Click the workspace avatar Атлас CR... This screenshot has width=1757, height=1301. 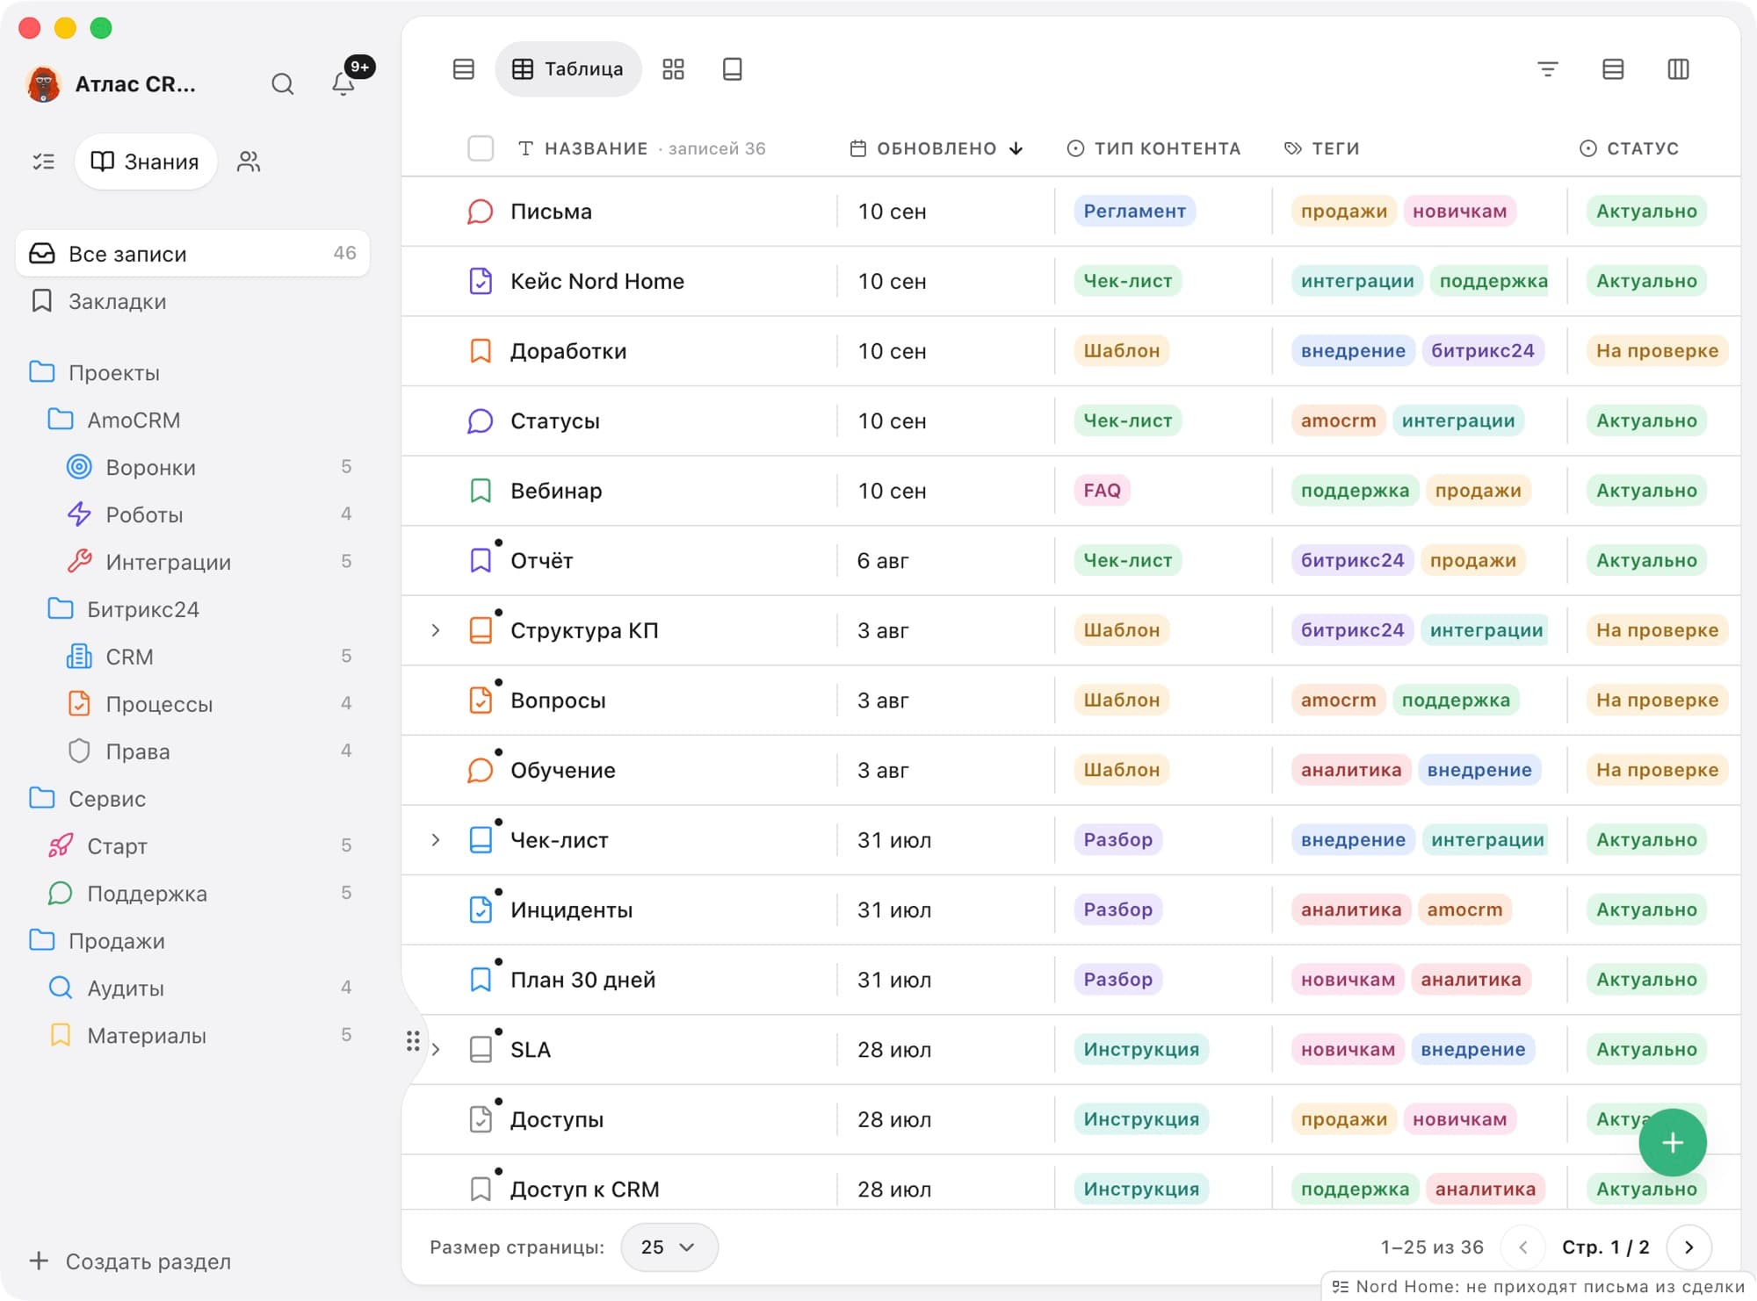pos(43,84)
